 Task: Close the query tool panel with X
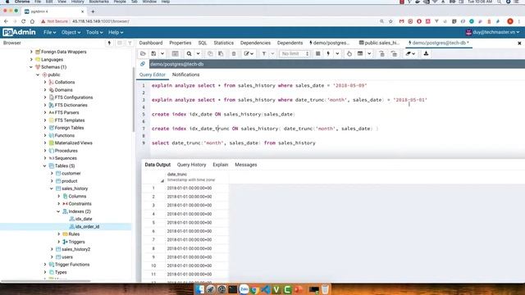tap(519, 43)
